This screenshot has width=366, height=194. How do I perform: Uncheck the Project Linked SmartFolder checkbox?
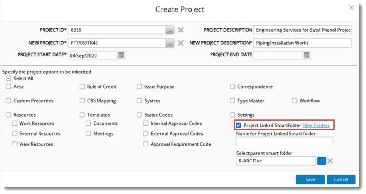tap(239, 126)
